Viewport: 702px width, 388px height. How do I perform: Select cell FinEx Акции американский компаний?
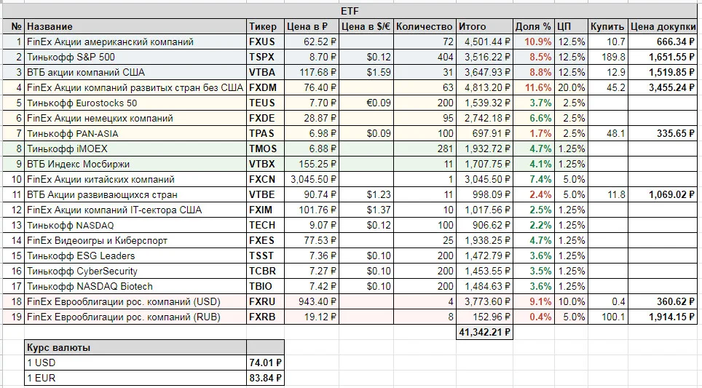coord(135,42)
